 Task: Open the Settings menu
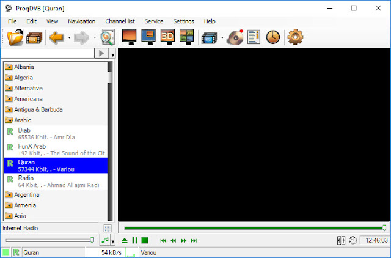point(183,21)
